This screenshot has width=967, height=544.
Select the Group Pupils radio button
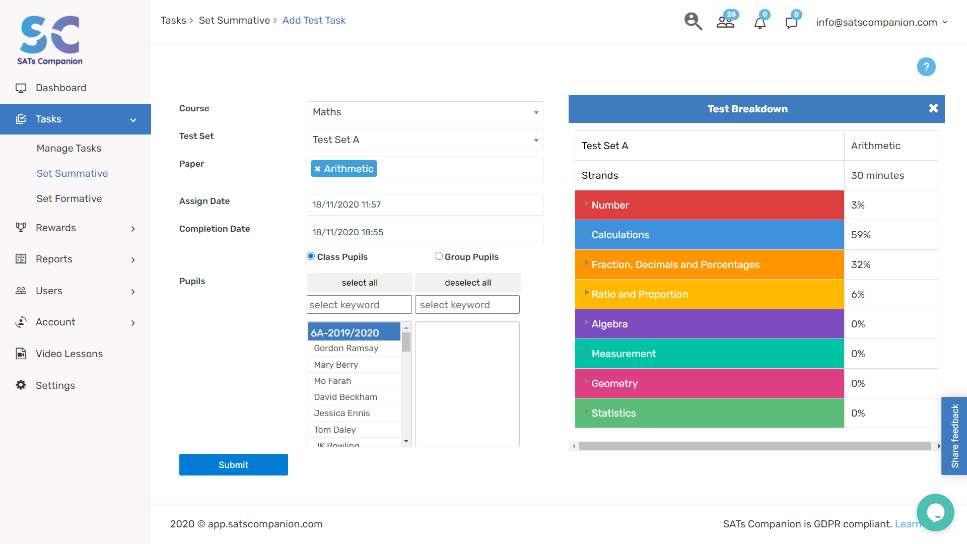coord(439,256)
